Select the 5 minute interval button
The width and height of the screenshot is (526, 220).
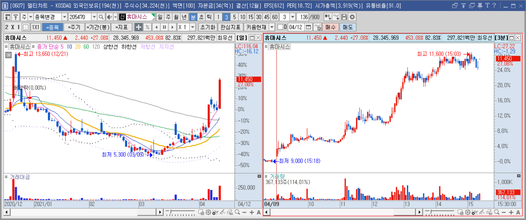pos(234,17)
